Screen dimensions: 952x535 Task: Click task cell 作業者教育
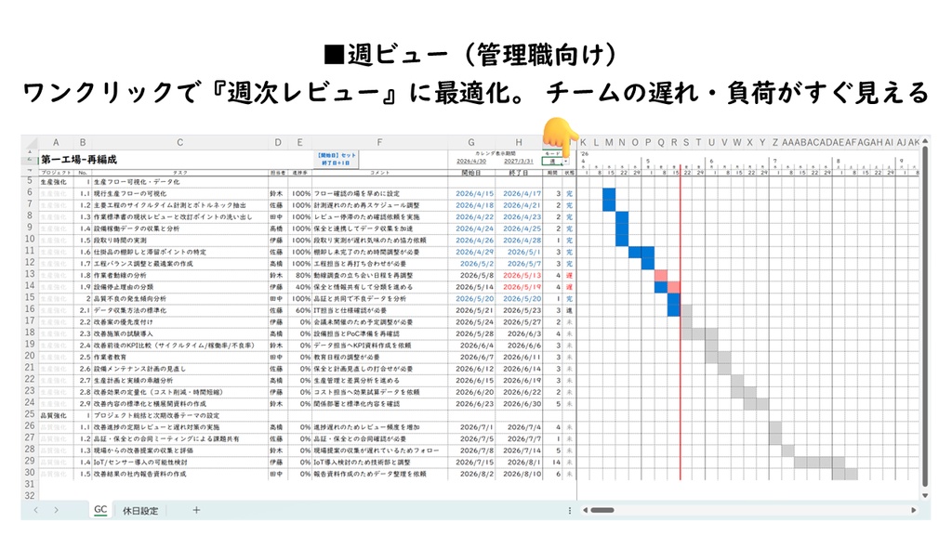tap(179, 358)
